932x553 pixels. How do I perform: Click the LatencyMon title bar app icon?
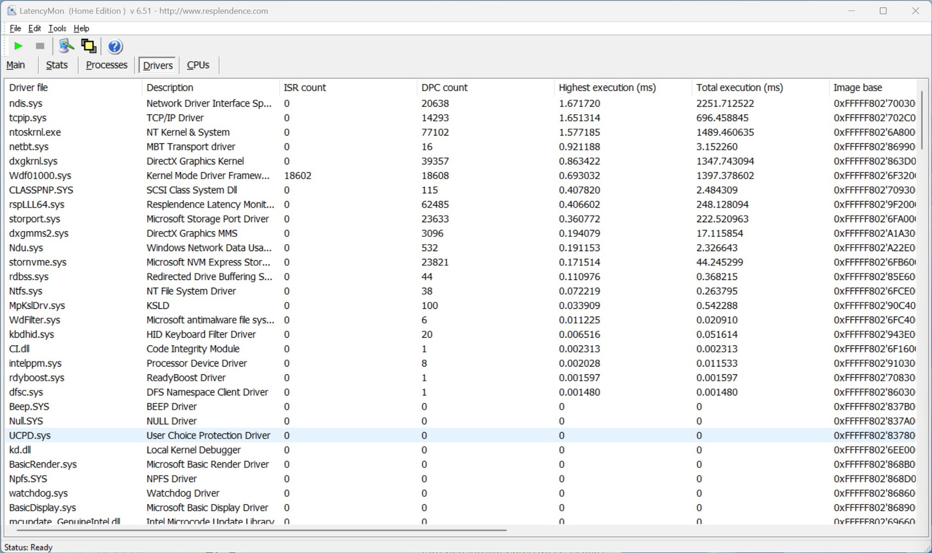pyautogui.click(x=12, y=11)
